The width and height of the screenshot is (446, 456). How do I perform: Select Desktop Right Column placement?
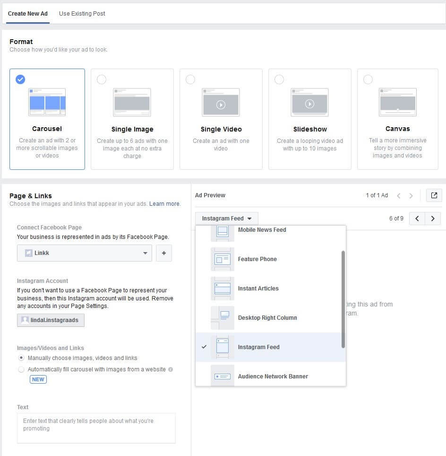[x=269, y=318]
